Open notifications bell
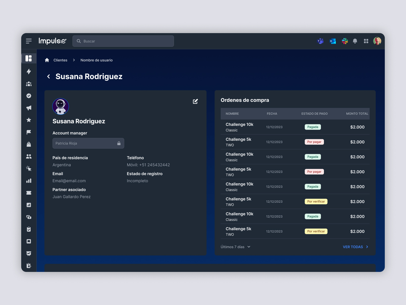The width and height of the screenshot is (406, 305). pyautogui.click(x=355, y=41)
